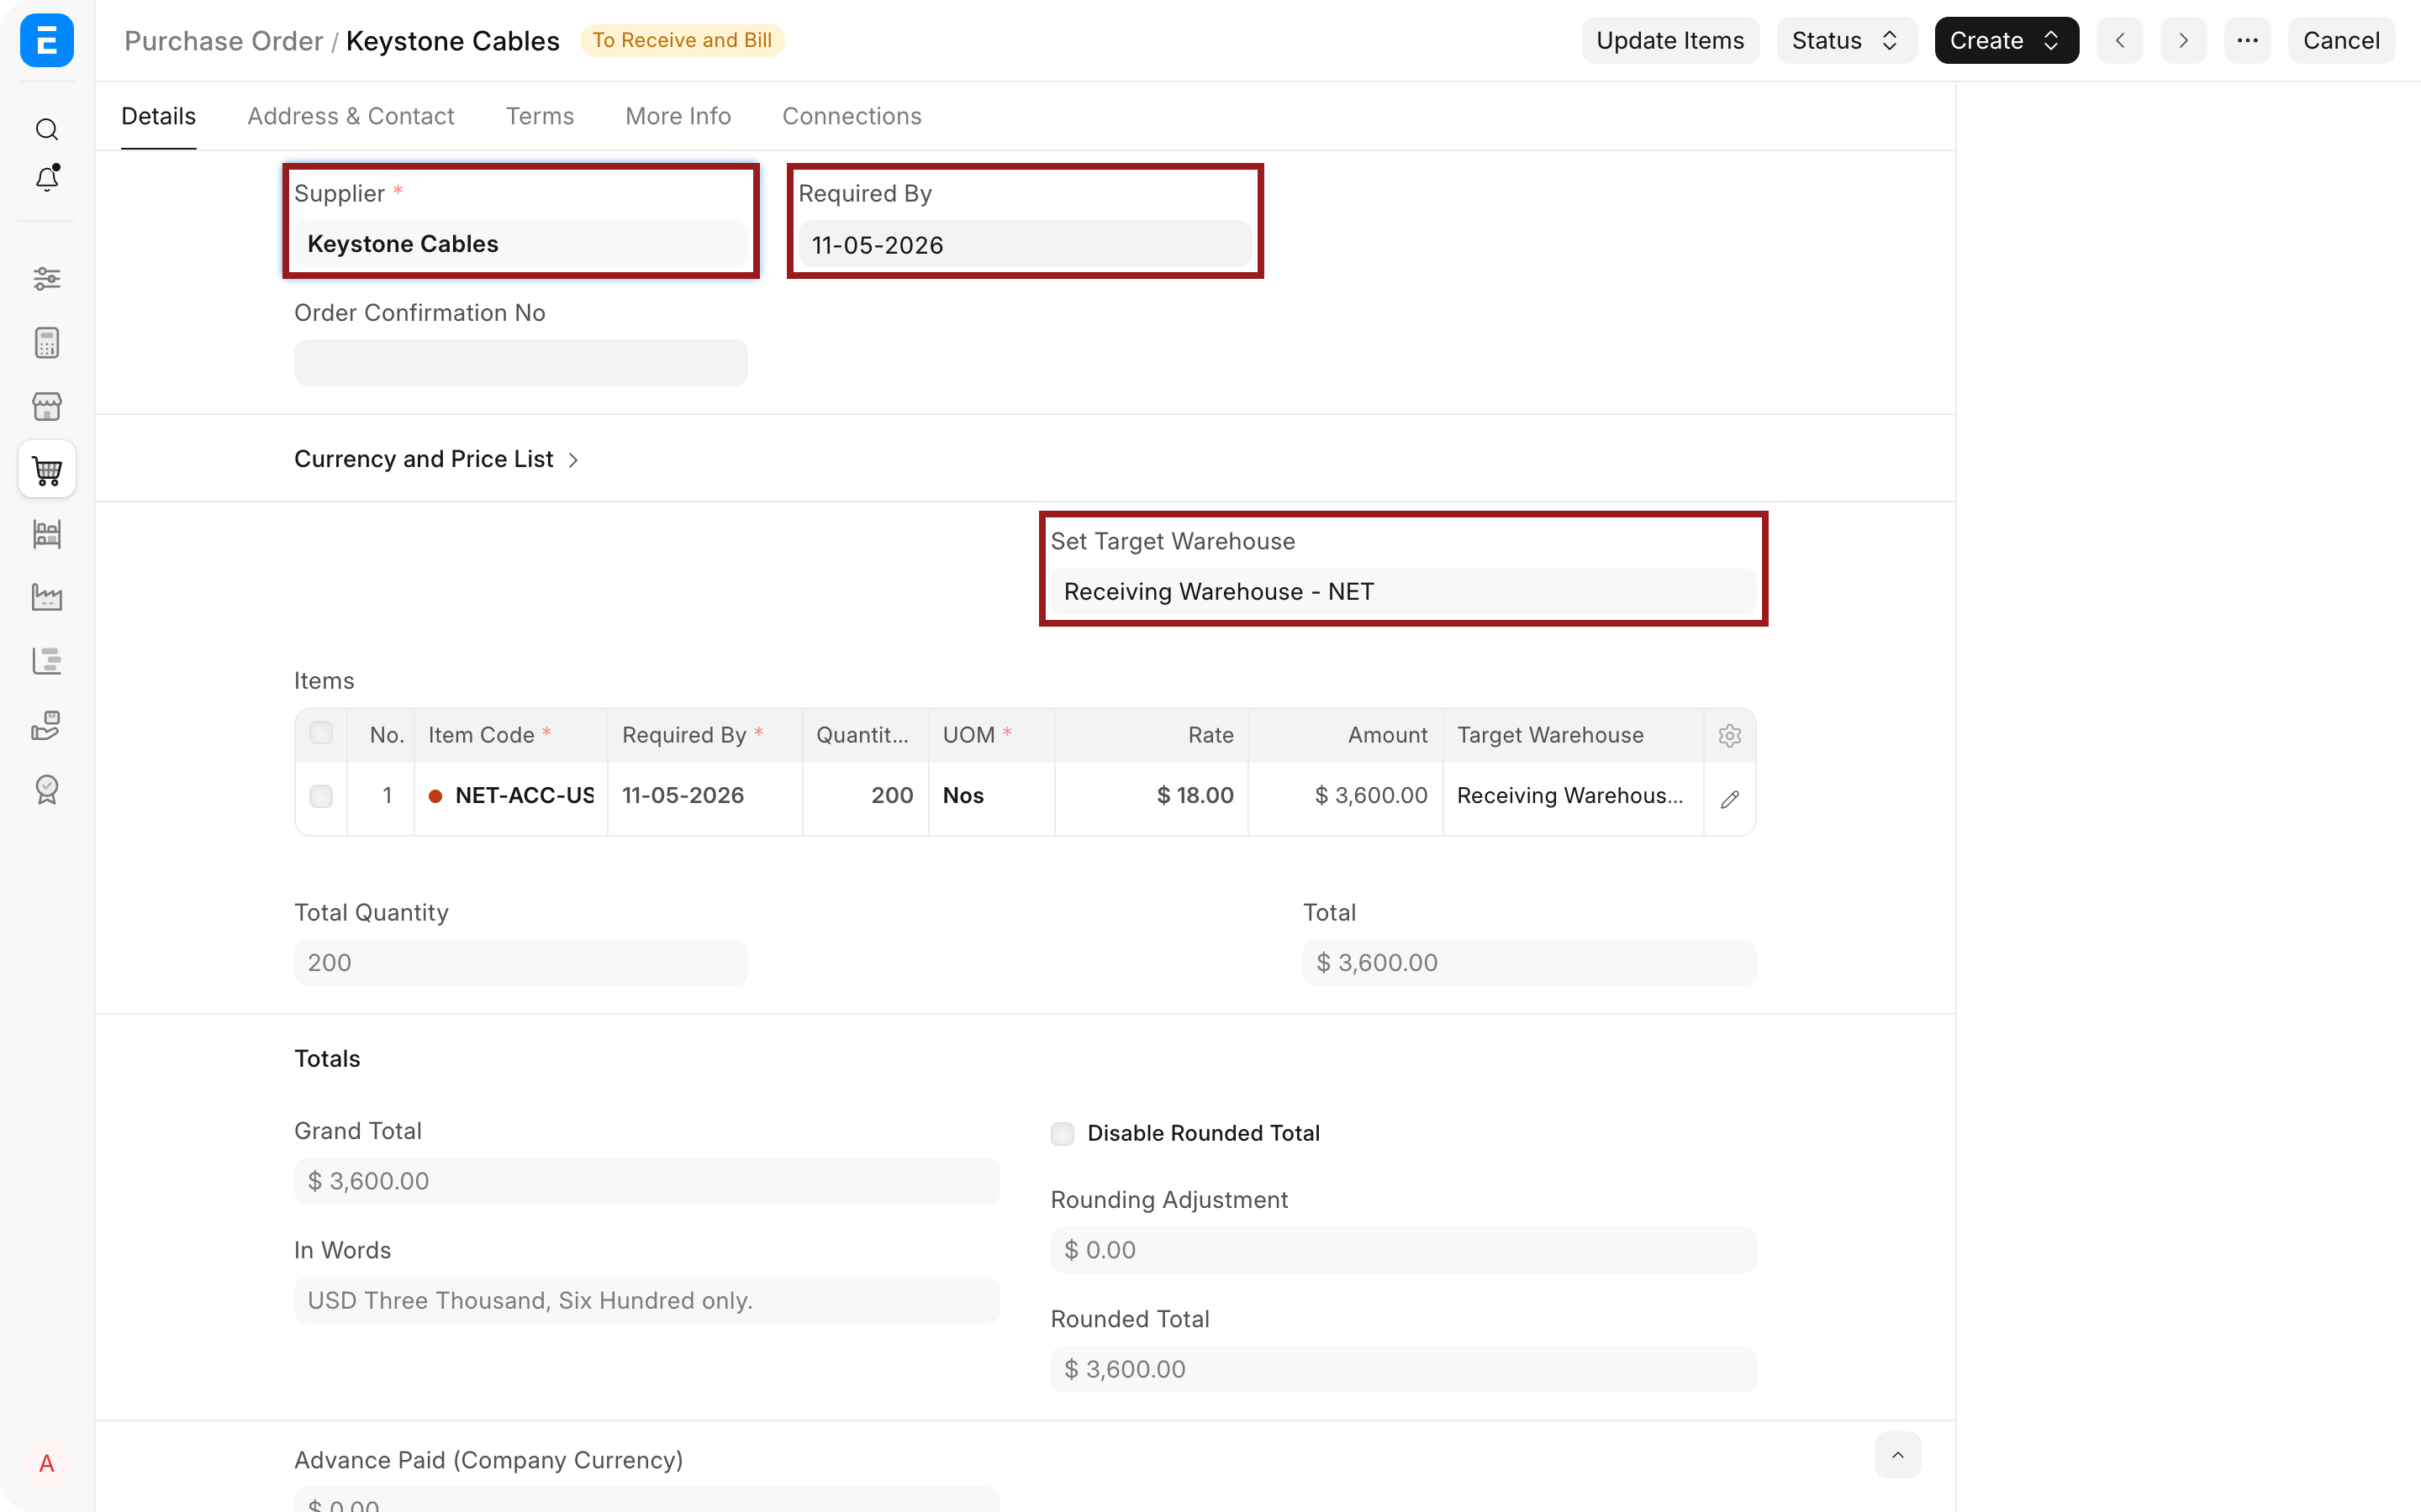Open the ERPNext home logo

pyautogui.click(x=47, y=41)
